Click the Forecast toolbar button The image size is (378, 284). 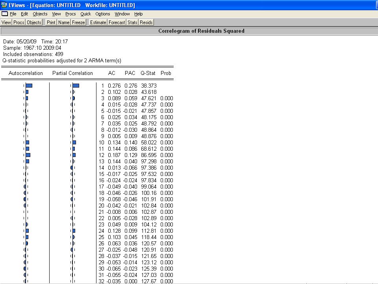pyautogui.click(x=117, y=22)
